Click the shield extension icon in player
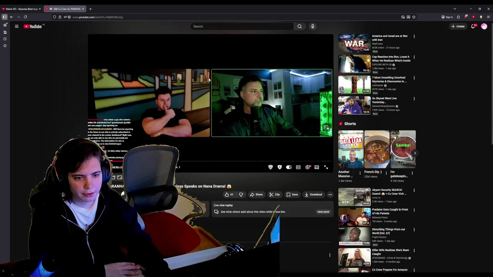The image size is (493, 277). point(270,167)
